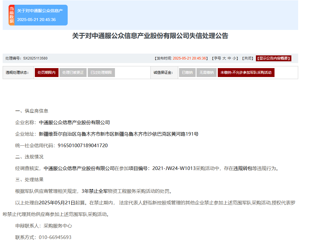Image resolution: width=315 pixels, height=252 pixels.
Task: Click the credit code 916501007189041720
Action: (x=83, y=145)
